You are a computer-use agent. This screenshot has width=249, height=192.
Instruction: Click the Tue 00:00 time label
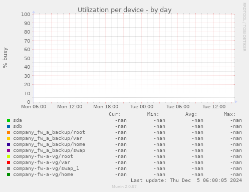tap(142, 107)
